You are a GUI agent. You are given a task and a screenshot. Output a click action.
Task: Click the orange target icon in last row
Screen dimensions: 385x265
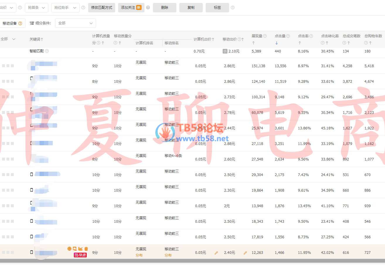pos(69,249)
